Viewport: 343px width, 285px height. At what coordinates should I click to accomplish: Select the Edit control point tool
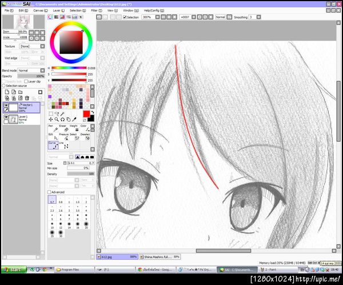pyautogui.click(x=53, y=137)
